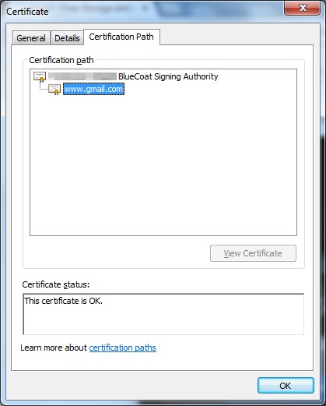326x406 pixels.
Task: Click the BlueCoat Signing Authority certificate icon
Action: tap(40, 76)
